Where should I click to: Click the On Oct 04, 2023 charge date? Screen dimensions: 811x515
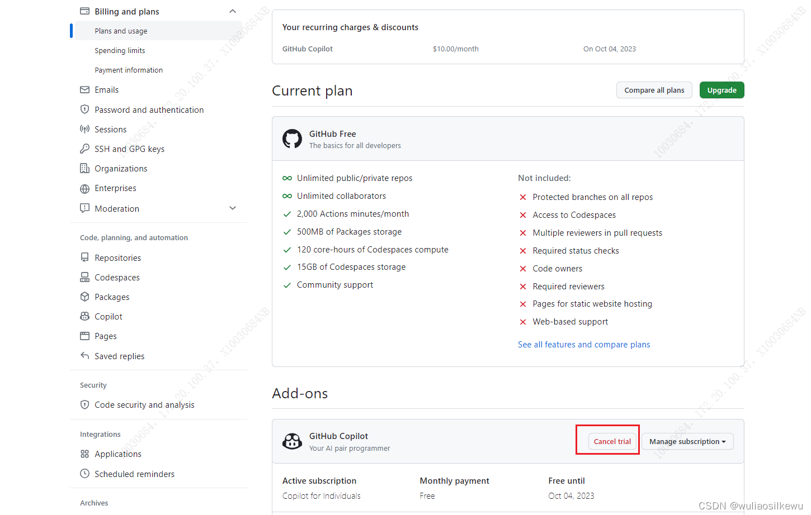[609, 49]
